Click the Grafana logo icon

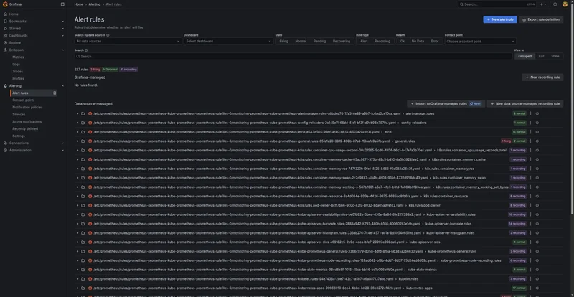(x=5, y=4)
